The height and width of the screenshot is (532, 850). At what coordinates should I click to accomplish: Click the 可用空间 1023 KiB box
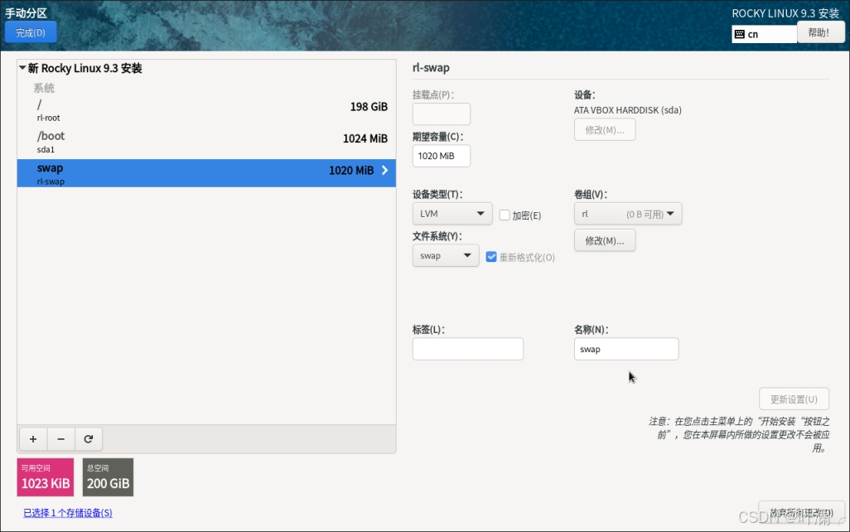(x=46, y=477)
